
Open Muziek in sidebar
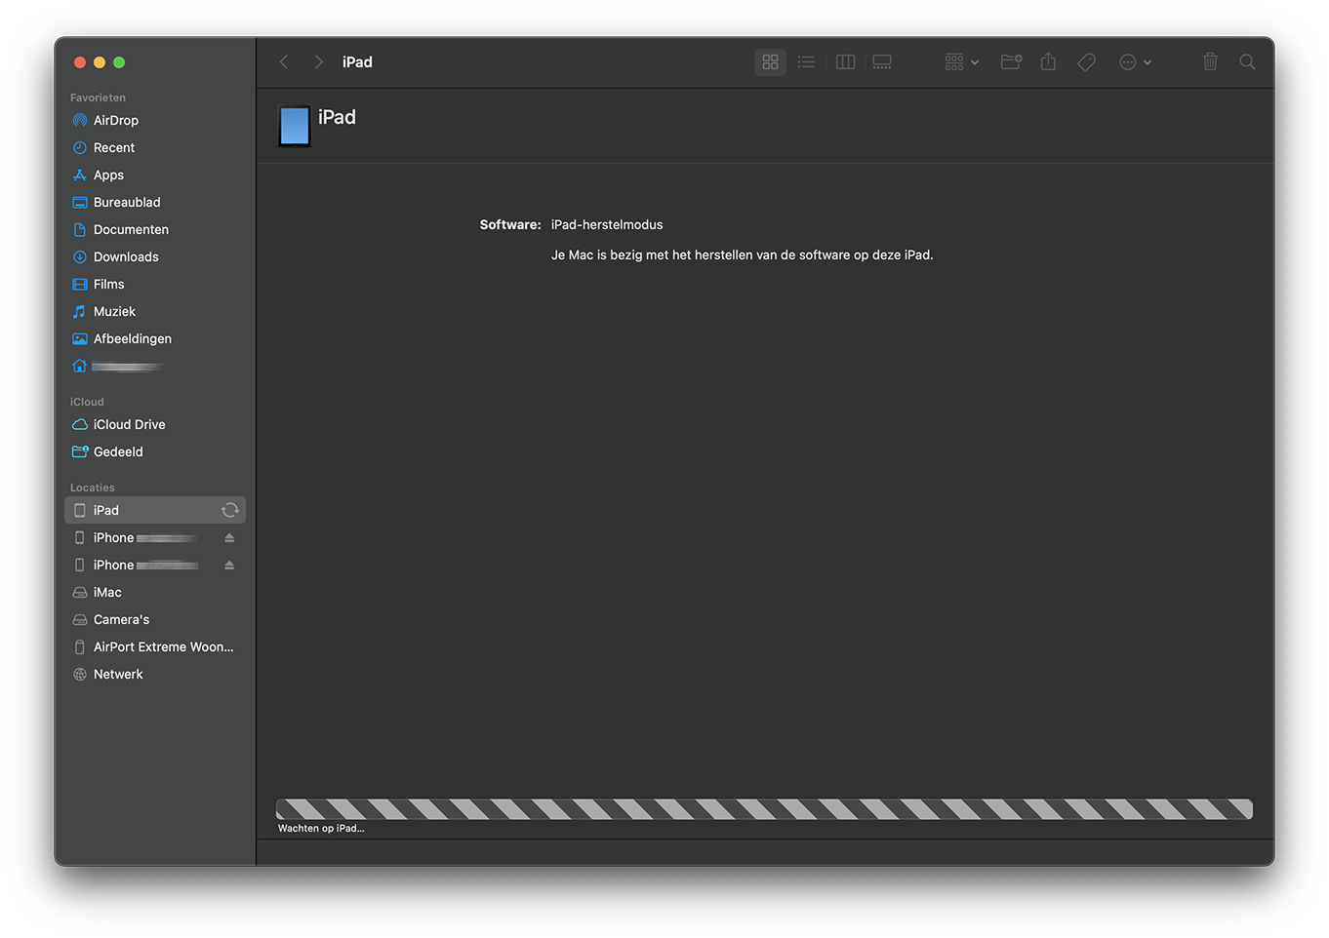155,311
